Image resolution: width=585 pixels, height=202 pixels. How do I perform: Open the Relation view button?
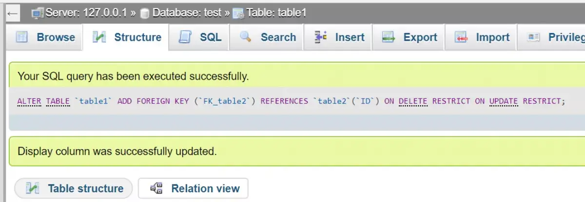(193, 188)
